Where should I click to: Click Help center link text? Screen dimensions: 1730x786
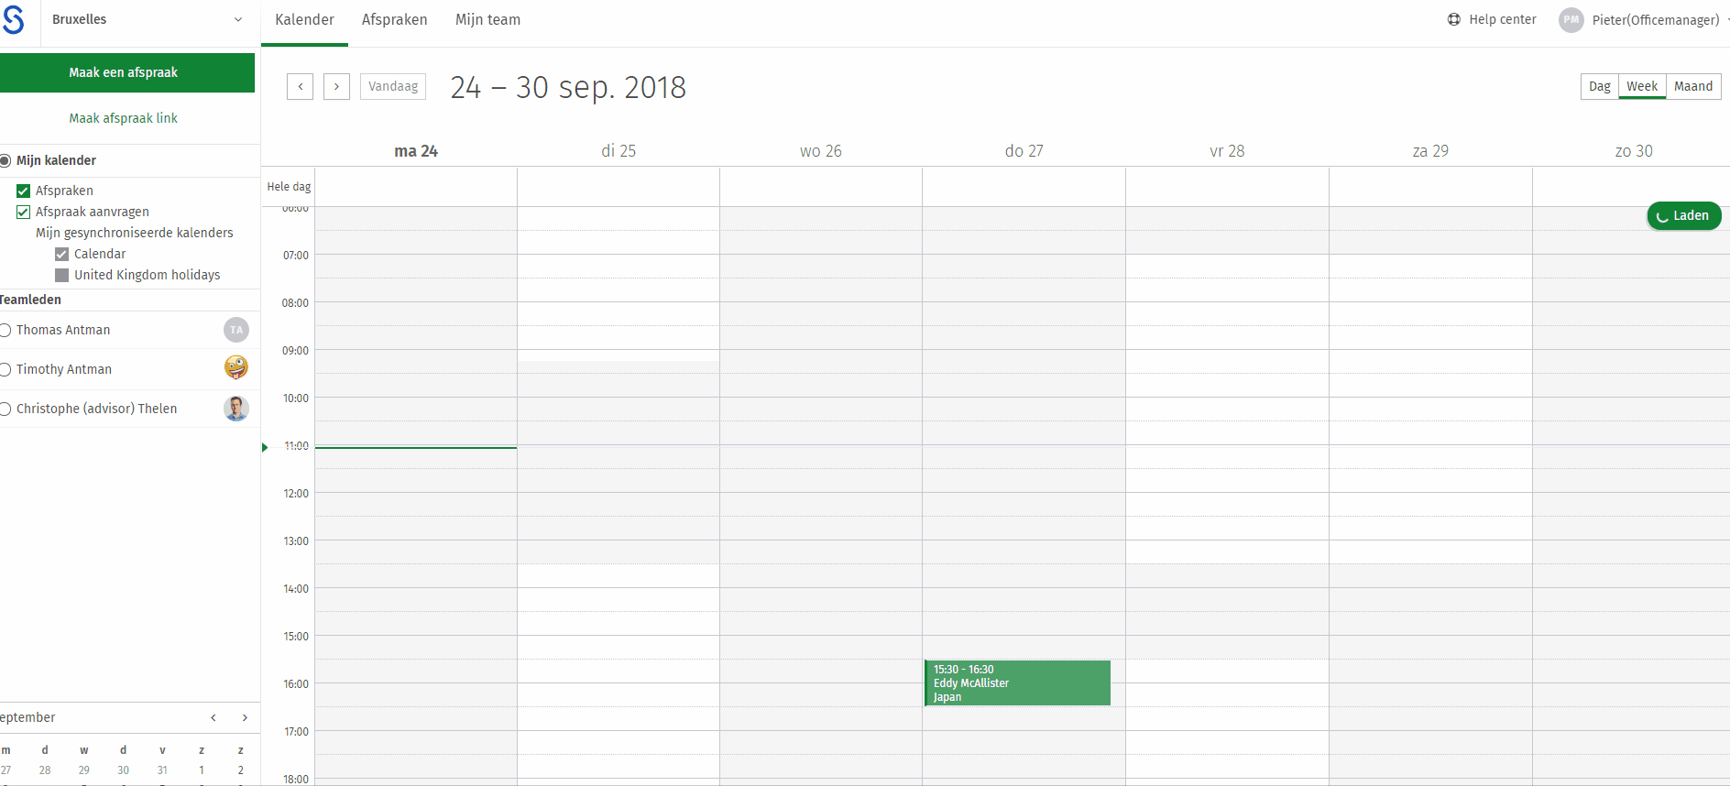pyautogui.click(x=1503, y=19)
